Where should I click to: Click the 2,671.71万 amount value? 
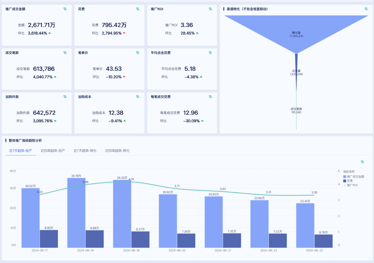point(42,25)
